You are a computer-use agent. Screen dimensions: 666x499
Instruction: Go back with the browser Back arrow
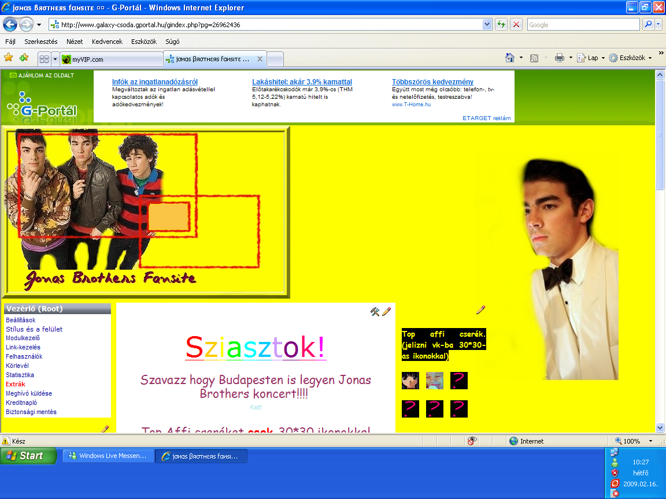tap(10, 25)
